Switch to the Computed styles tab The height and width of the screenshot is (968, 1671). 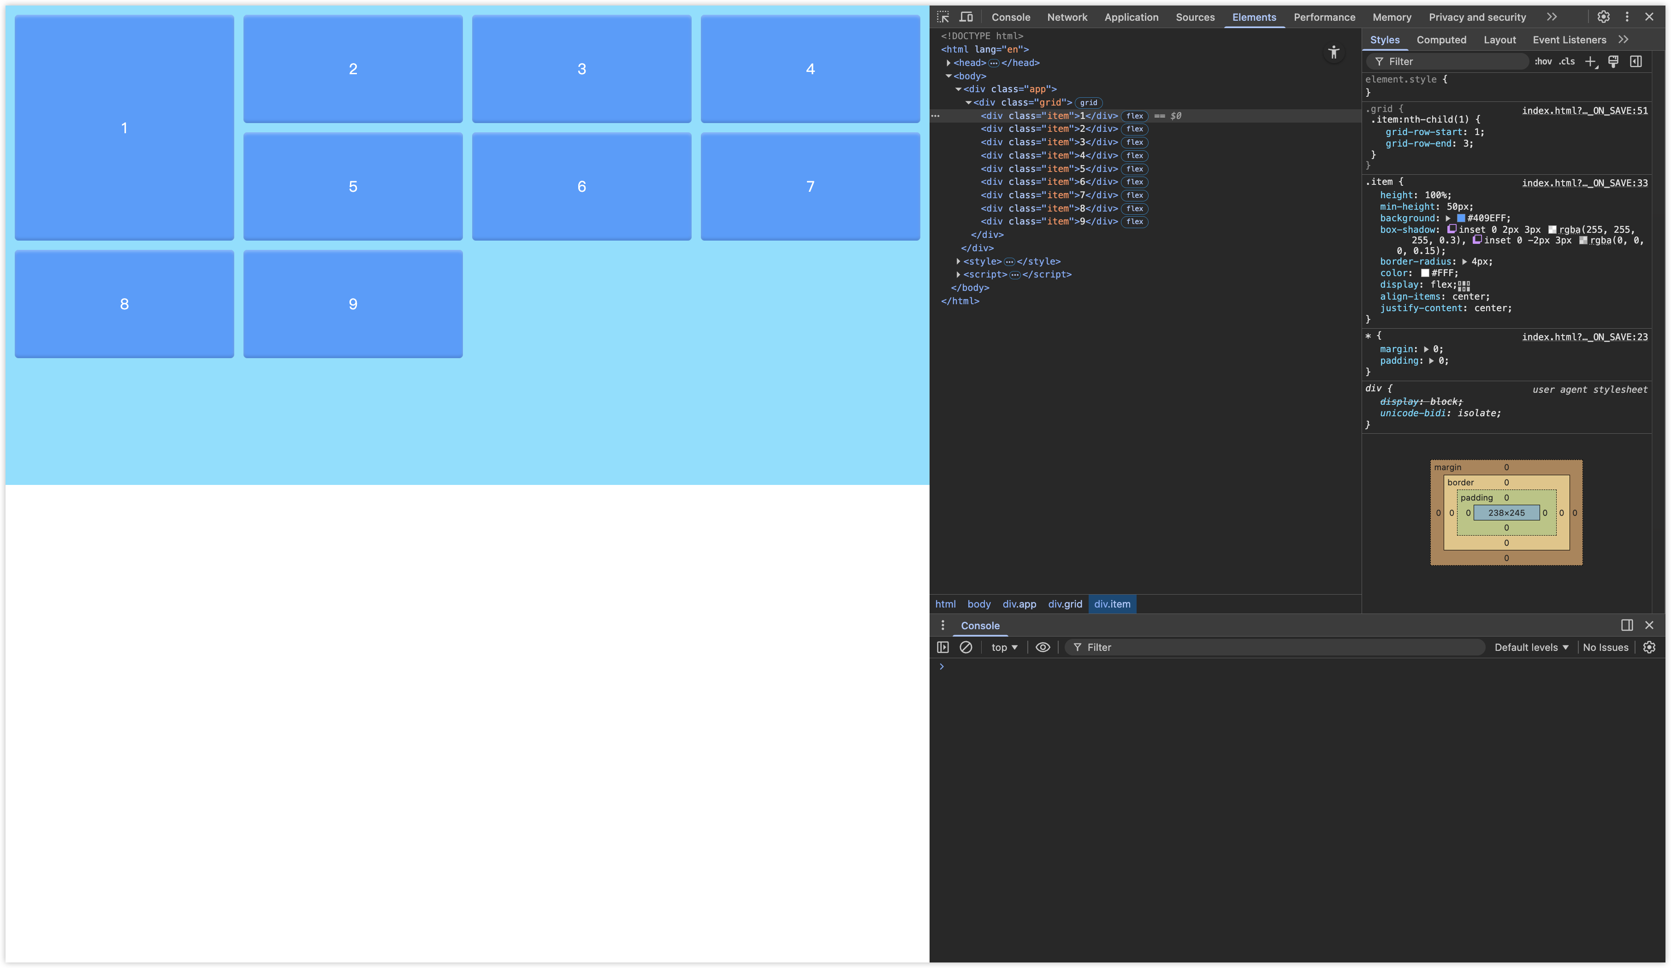coord(1441,40)
